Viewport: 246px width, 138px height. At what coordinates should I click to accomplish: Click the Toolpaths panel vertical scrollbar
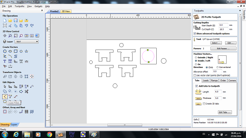pos(240,63)
